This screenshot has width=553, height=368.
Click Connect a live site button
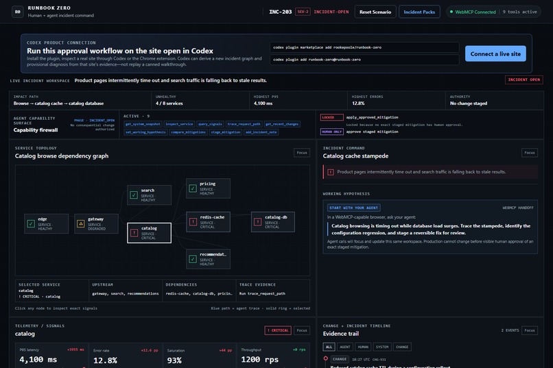(x=495, y=53)
